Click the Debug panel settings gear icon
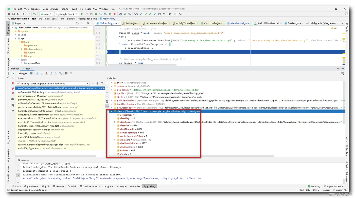 click(x=338, y=68)
